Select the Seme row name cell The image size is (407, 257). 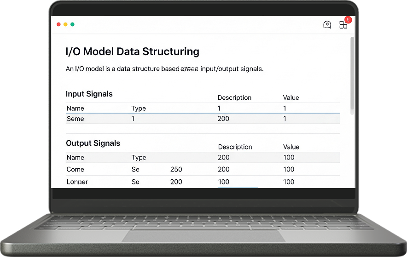[x=76, y=119]
